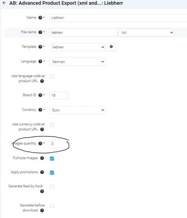Click help icon beside Currency label

(x=40, y=110)
